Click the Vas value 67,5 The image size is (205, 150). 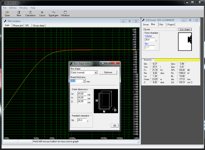click(155, 67)
